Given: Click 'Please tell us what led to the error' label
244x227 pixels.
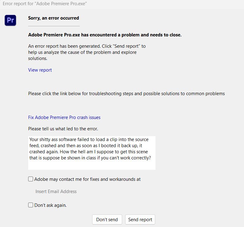Looking at the screenshot, I should (x=63, y=129).
